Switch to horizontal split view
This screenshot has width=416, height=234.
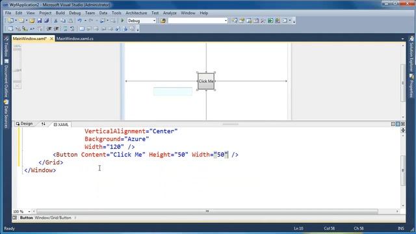pyautogui.click(x=398, y=124)
